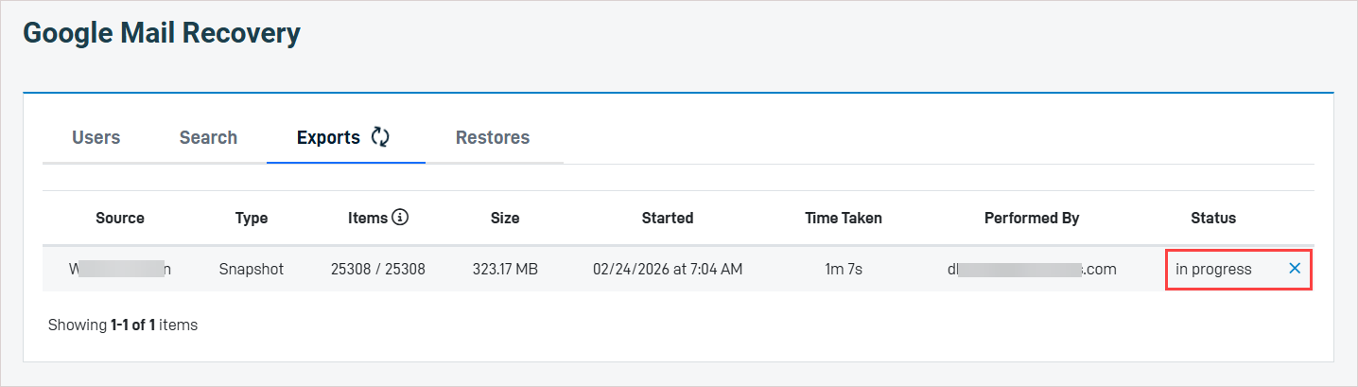
Task: Click the Size column header
Action: [505, 219]
